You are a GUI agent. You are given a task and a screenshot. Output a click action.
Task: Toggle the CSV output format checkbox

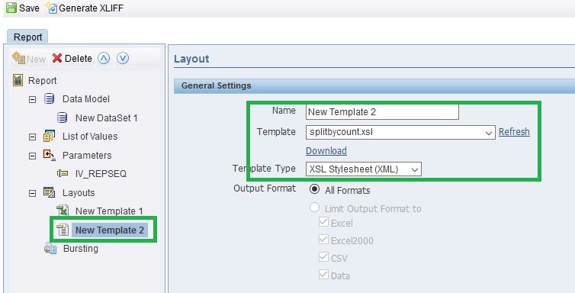click(323, 256)
